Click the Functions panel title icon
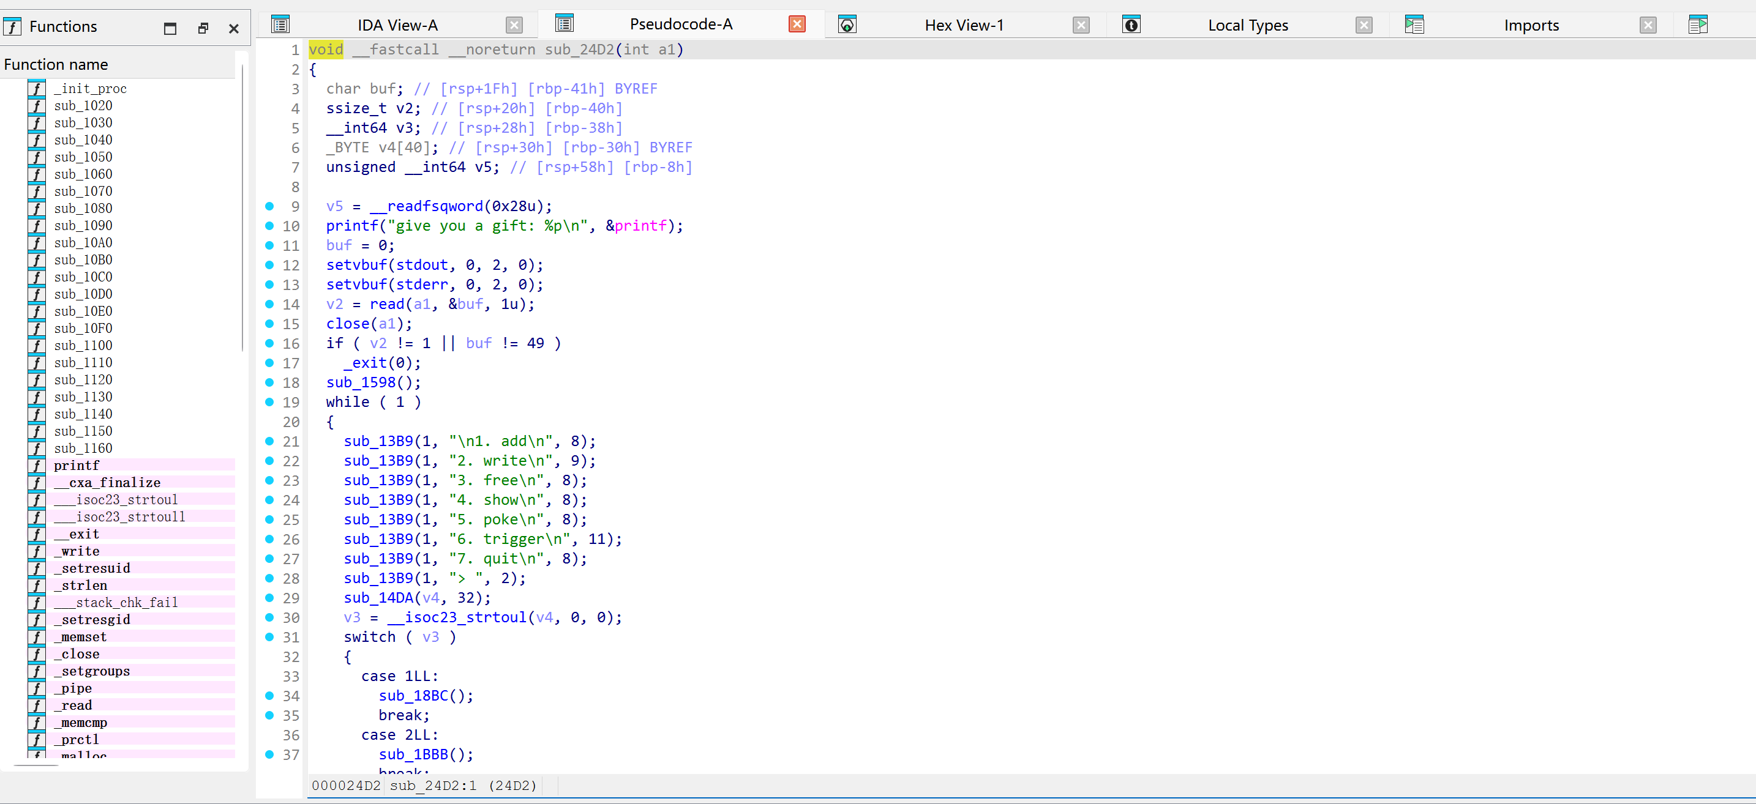 12,26
